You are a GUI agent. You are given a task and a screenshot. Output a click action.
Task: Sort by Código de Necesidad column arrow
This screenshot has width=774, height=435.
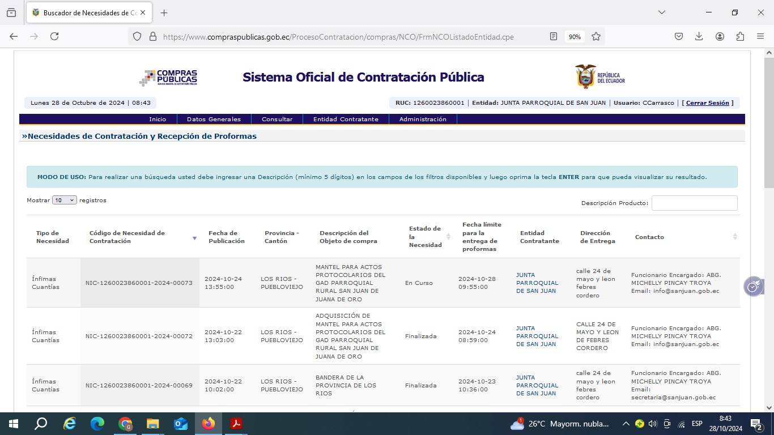point(194,238)
